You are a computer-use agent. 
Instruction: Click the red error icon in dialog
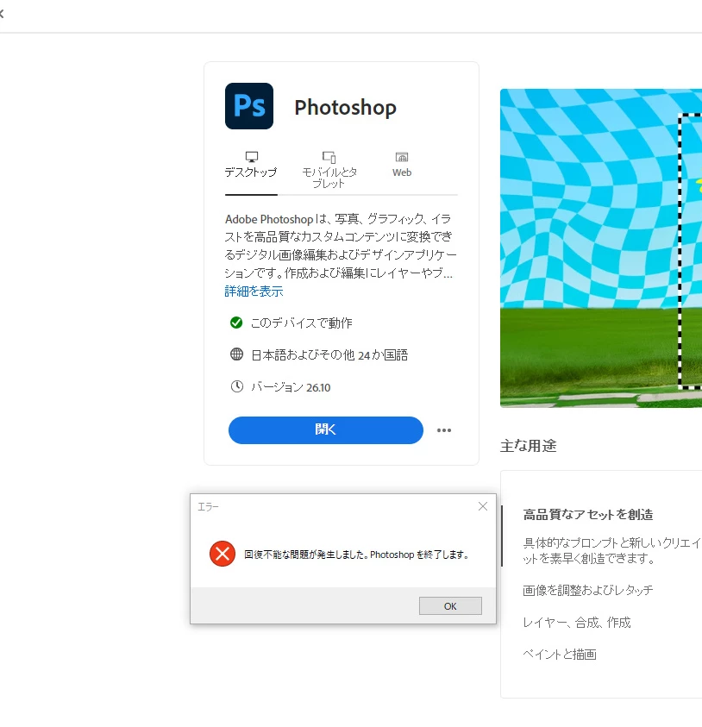tap(223, 554)
